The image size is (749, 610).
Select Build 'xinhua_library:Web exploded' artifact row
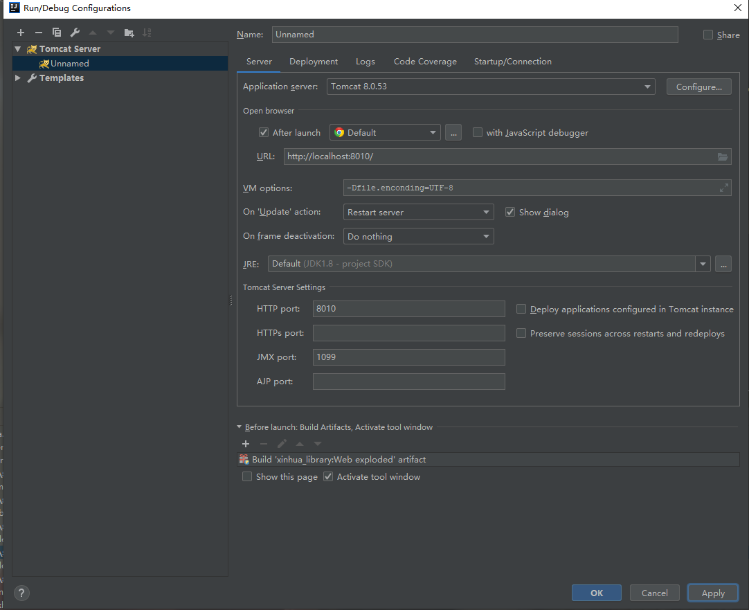coord(488,460)
